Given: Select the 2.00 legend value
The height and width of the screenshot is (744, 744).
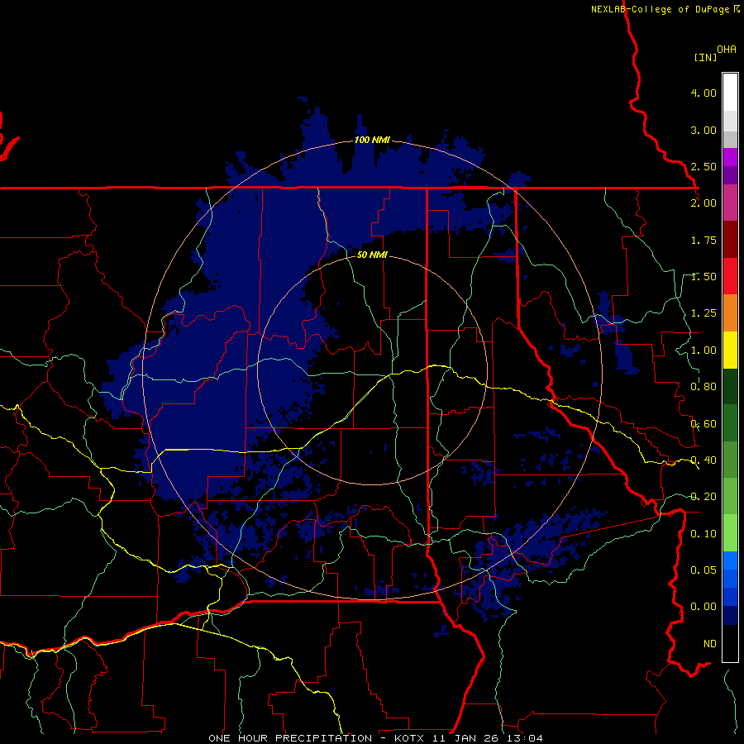Looking at the screenshot, I should coord(703,203).
